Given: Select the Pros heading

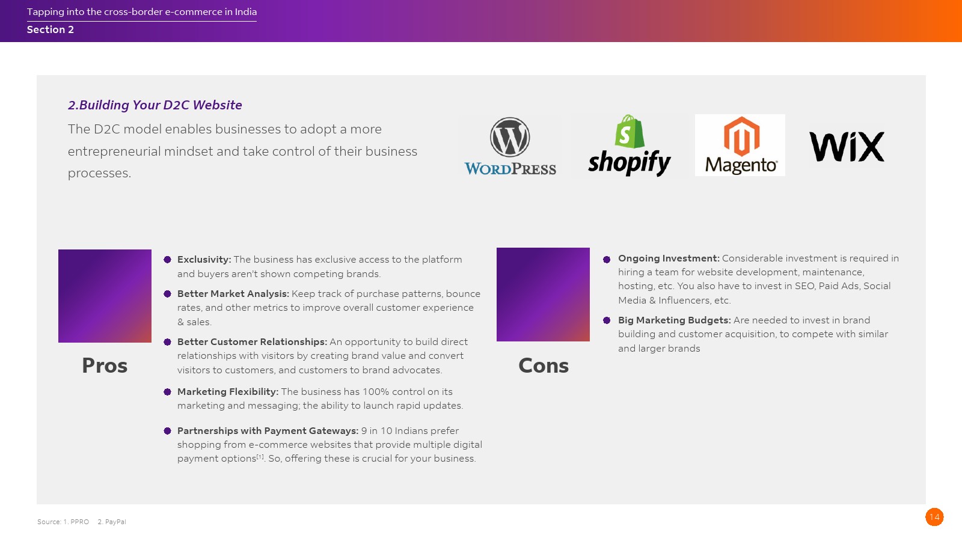Looking at the screenshot, I should (105, 365).
